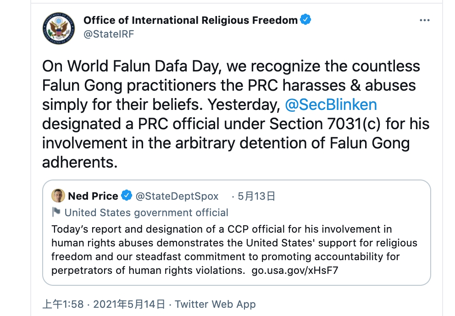Click Ned Price's profile photo

58,196
